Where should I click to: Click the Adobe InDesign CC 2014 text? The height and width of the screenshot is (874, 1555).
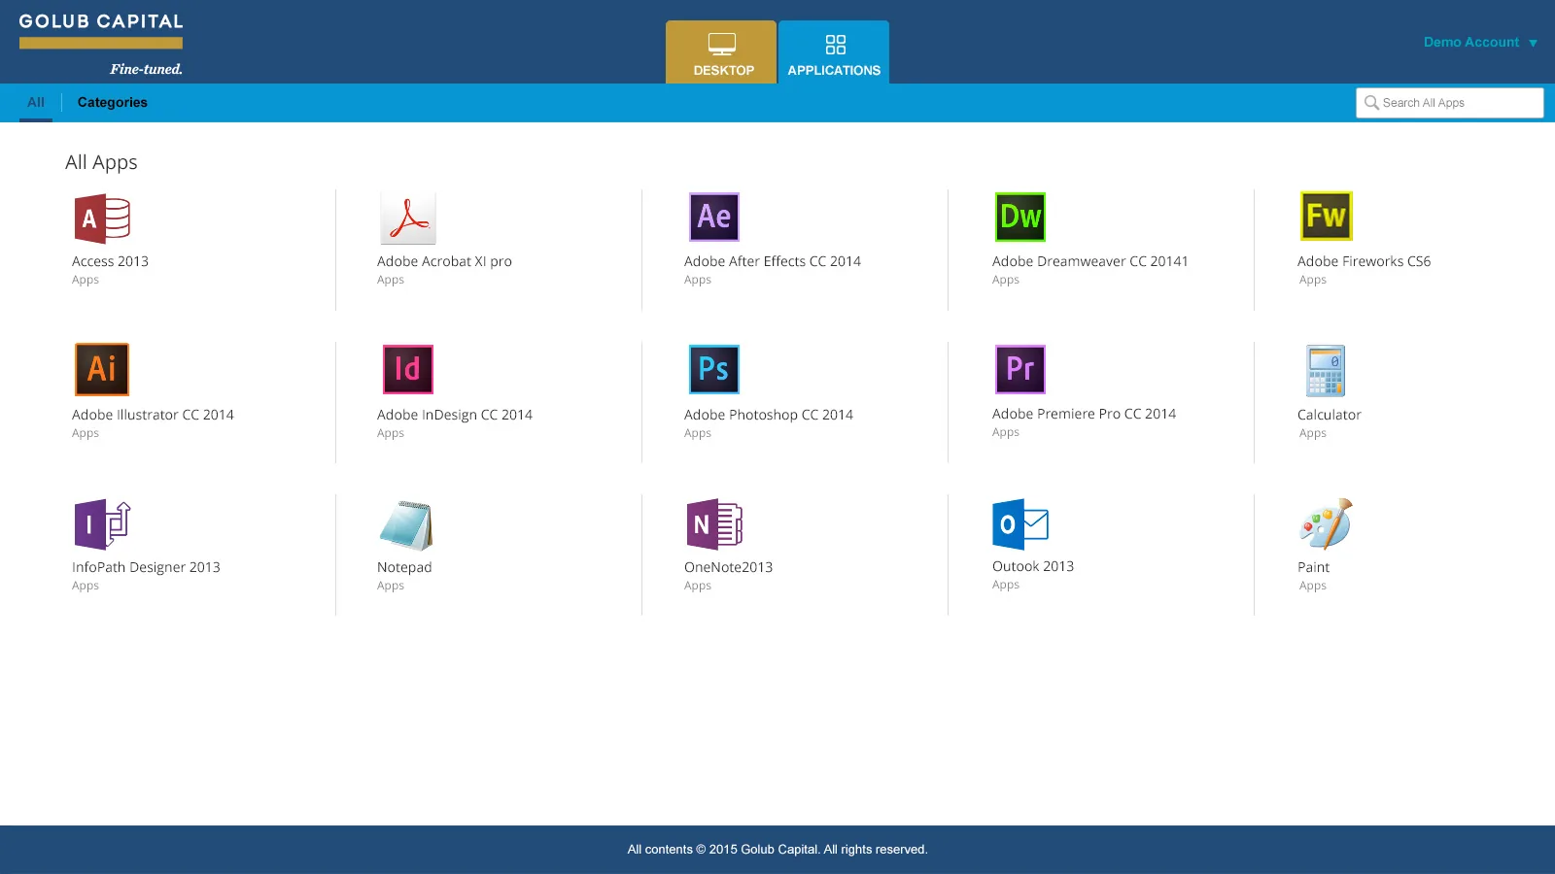(455, 415)
